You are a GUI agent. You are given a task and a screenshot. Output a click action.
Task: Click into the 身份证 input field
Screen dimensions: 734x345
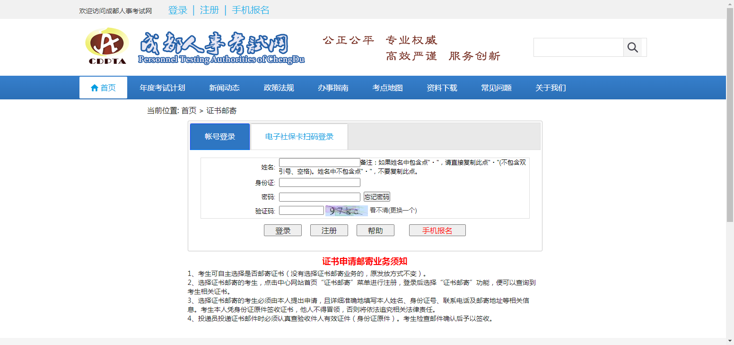319,183
